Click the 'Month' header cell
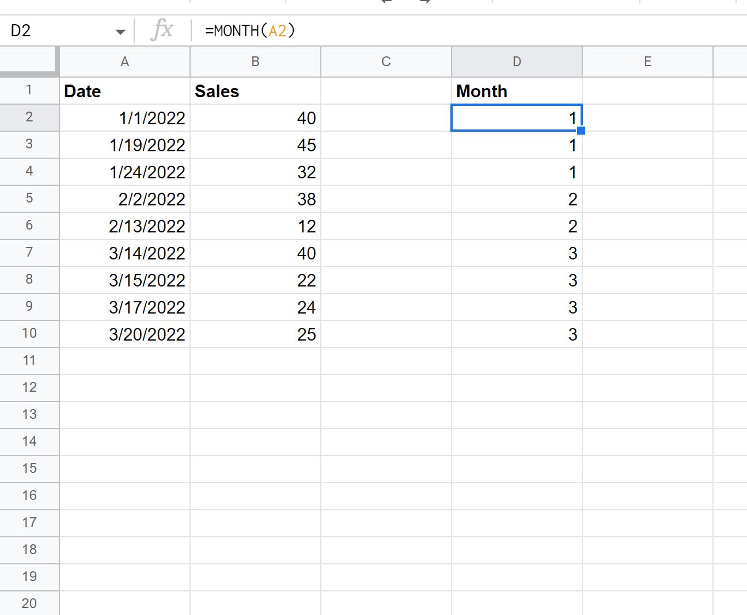This screenshot has height=615, width=747. (x=517, y=91)
